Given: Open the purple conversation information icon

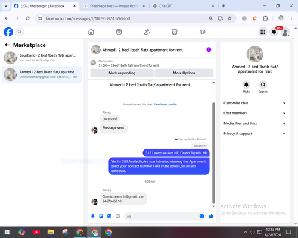Looking at the screenshot, I should point(209,49).
